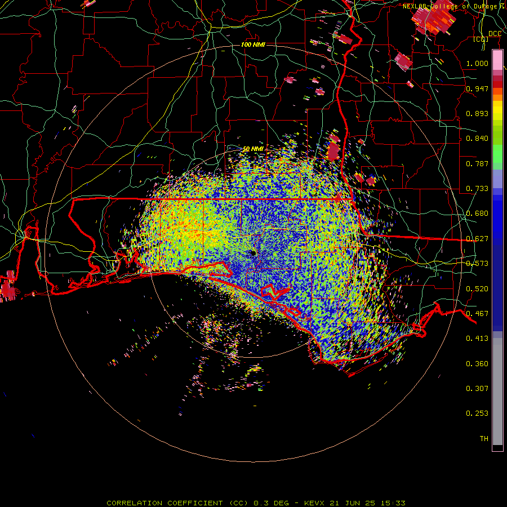The height and width of the screenshot is (507, 507).
Task: Click the KEVX station identifier in footer
Action: 314,503
